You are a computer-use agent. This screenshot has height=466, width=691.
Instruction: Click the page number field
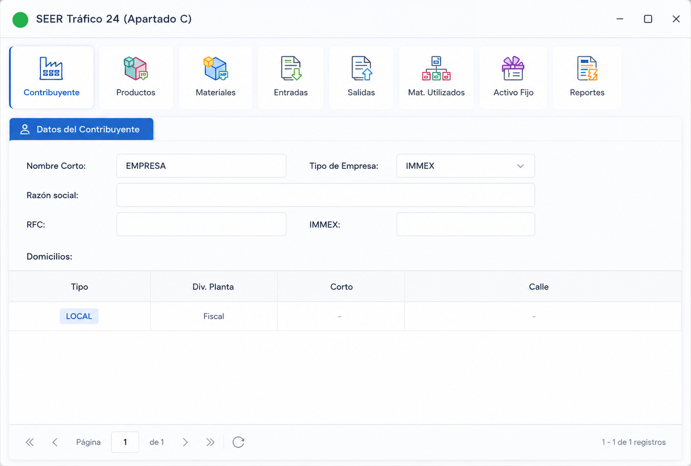pos(125,442)
